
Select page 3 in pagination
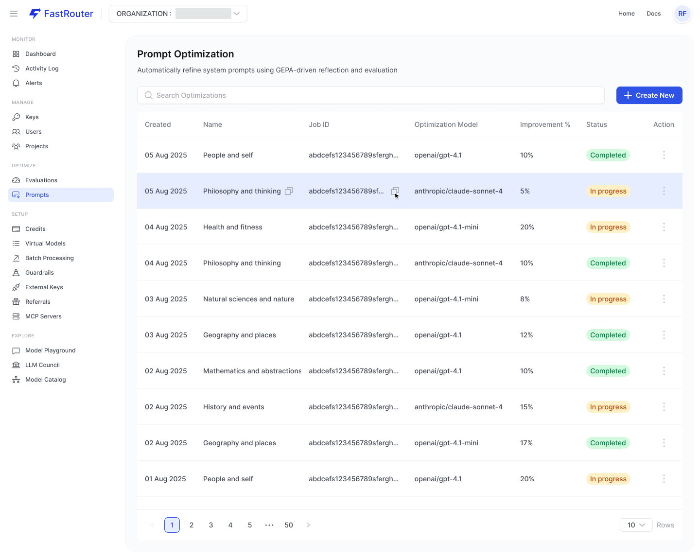point(211,525)
